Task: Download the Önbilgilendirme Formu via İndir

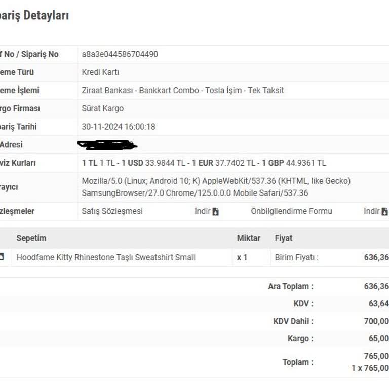Action: (x=376, y=211)
